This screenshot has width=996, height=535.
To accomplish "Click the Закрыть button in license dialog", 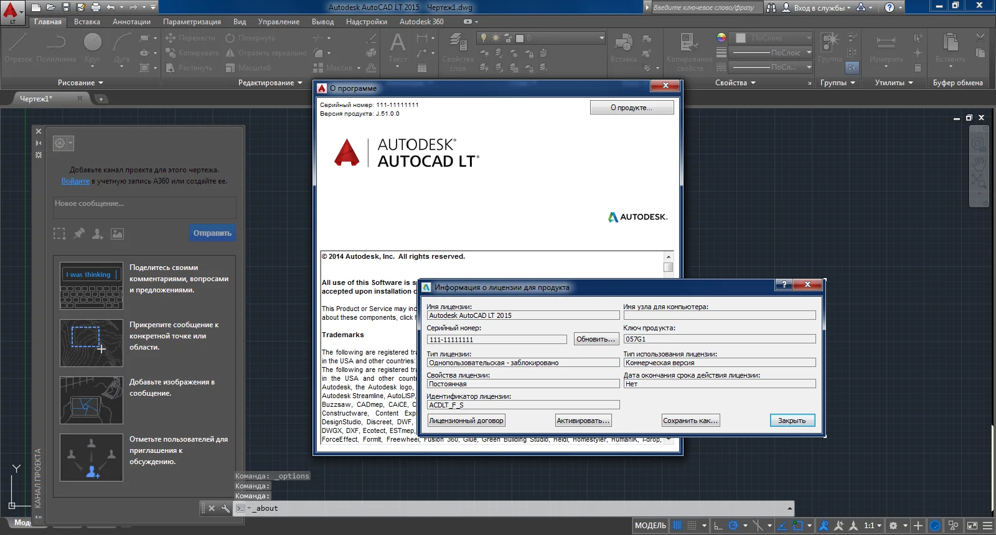I will point(792,421).
